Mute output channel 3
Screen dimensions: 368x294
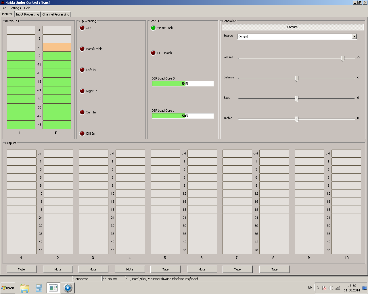[93, 269]
